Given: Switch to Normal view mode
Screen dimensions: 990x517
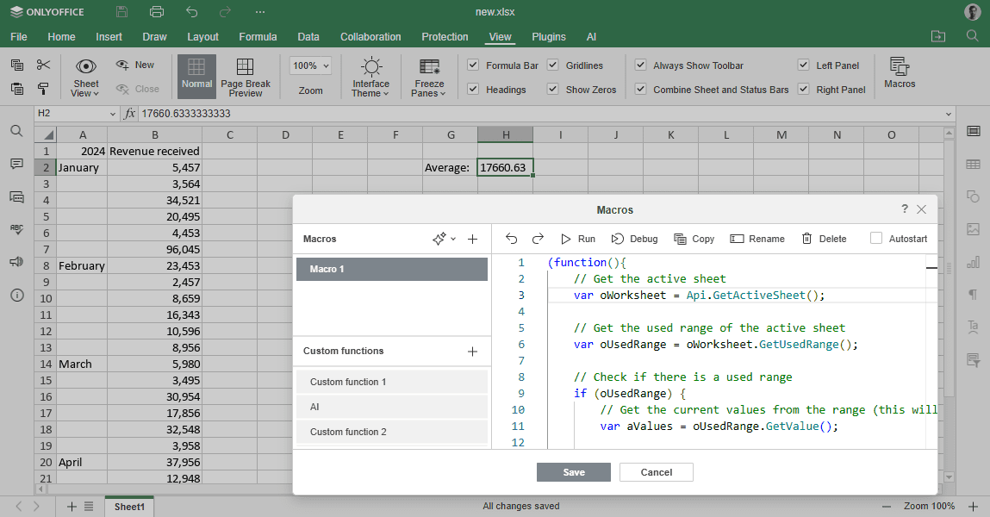Looking at the screenshot, I should (x=197, y=77).
